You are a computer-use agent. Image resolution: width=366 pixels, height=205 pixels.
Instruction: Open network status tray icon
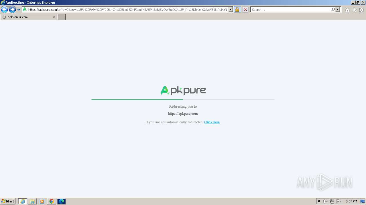[x=332, y=201]
